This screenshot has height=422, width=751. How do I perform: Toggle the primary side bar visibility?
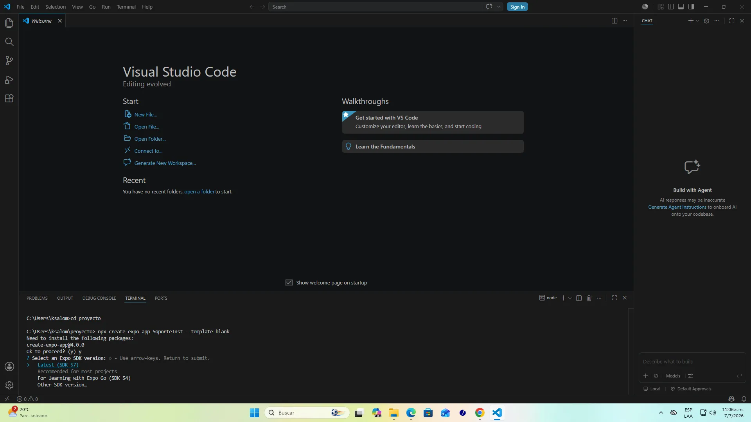tap(671, 7)
